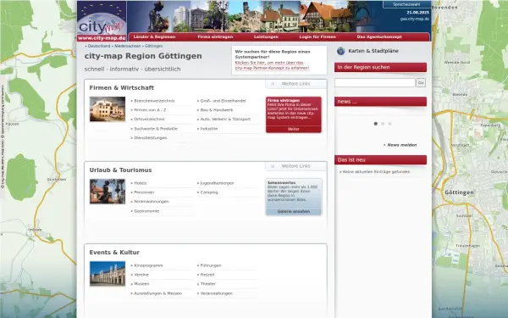Open Dienstleistungen

(x=151, y=138)
